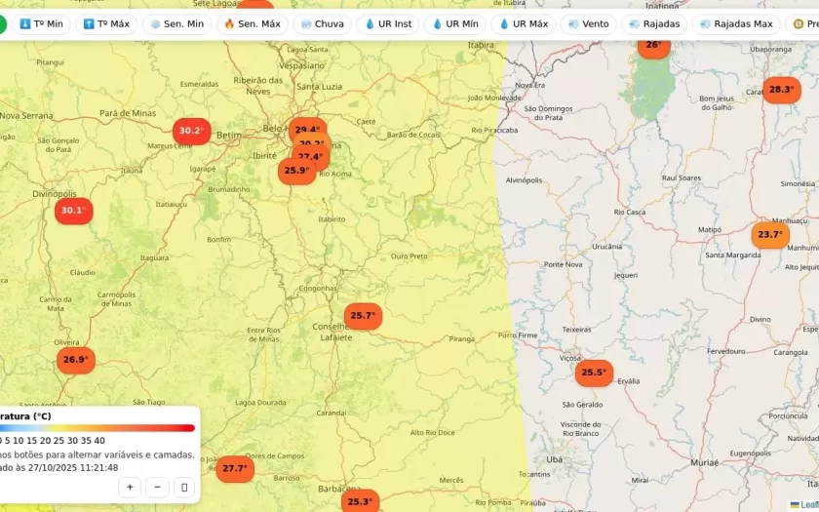Open the 30.2° marker near Betim
This screenshot has height=512, width=819.
[x=192, y=131]
